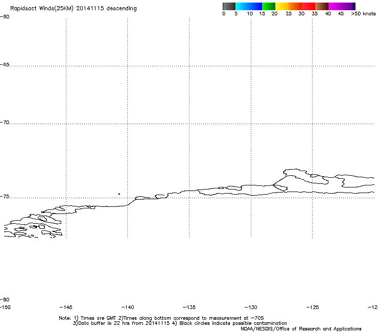Image resolution: width=378 pixels, height=332 pixels.
Task: Click the '35' tick label on the legend
Action: tap(315, 14)
